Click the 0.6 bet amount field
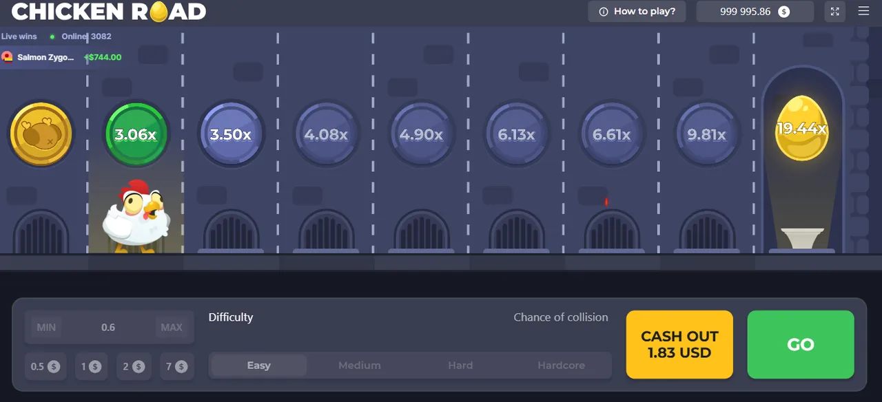Screen dimensions: 882x402 (x=108, y=327)
